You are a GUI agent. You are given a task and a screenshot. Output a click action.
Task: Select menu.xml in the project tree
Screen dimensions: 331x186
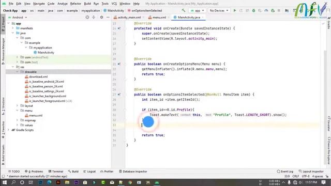click(x=36, y=115)
